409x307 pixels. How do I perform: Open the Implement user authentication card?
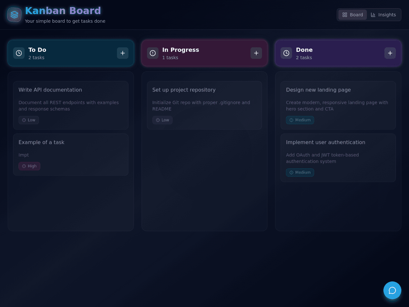click(x=338, y=158)
